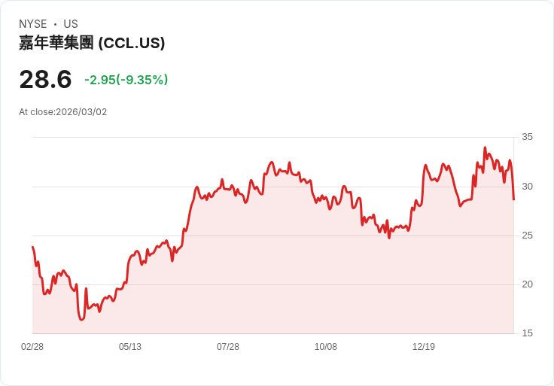
Task: Click the current price 28.6
Action: click(x=45, y=79)
